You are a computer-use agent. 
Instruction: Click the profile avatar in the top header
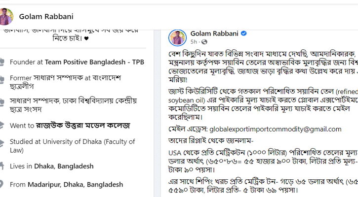click(x=6, y=16)
